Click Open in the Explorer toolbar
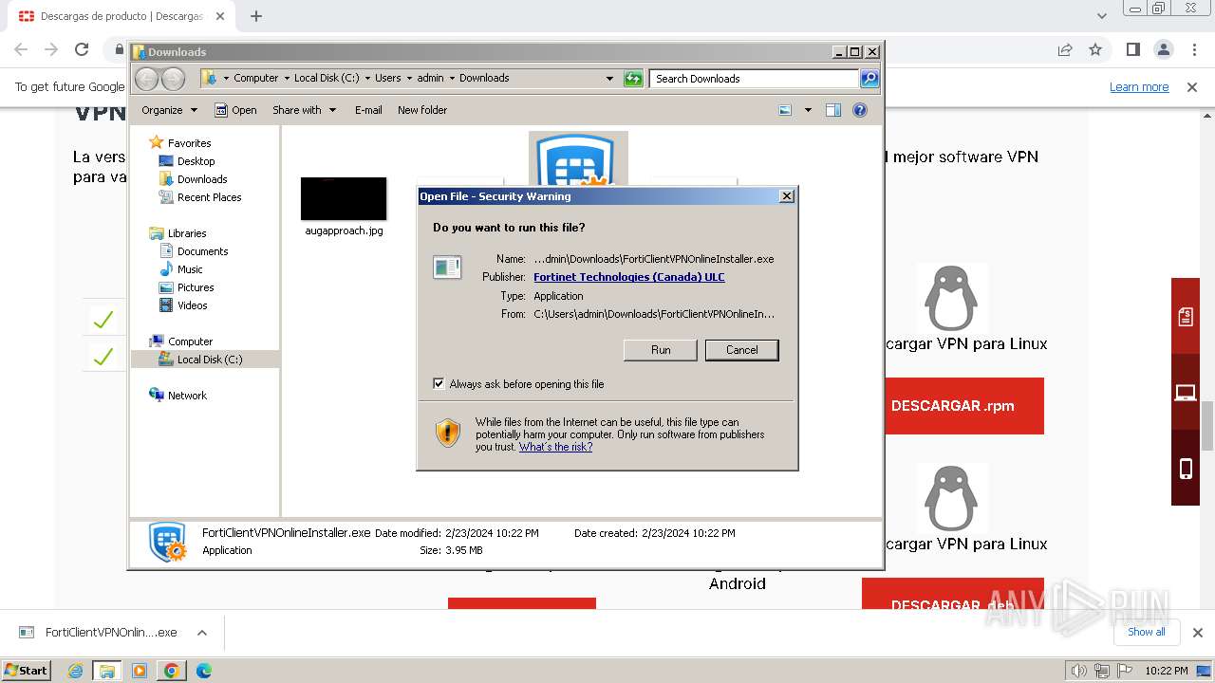The image size is (1215, 683). [x=235, y=110]
